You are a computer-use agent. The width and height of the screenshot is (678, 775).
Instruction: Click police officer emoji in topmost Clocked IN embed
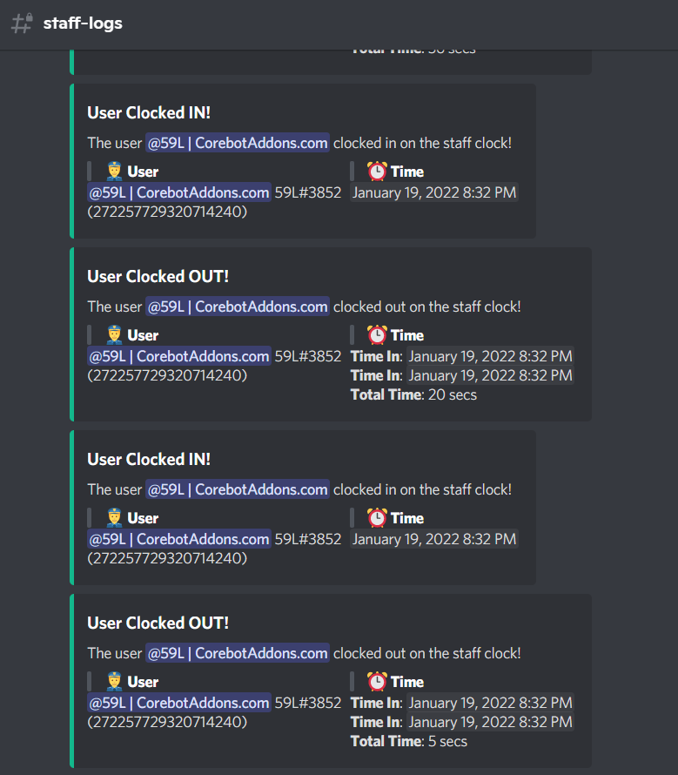click(x=114, y=172)
